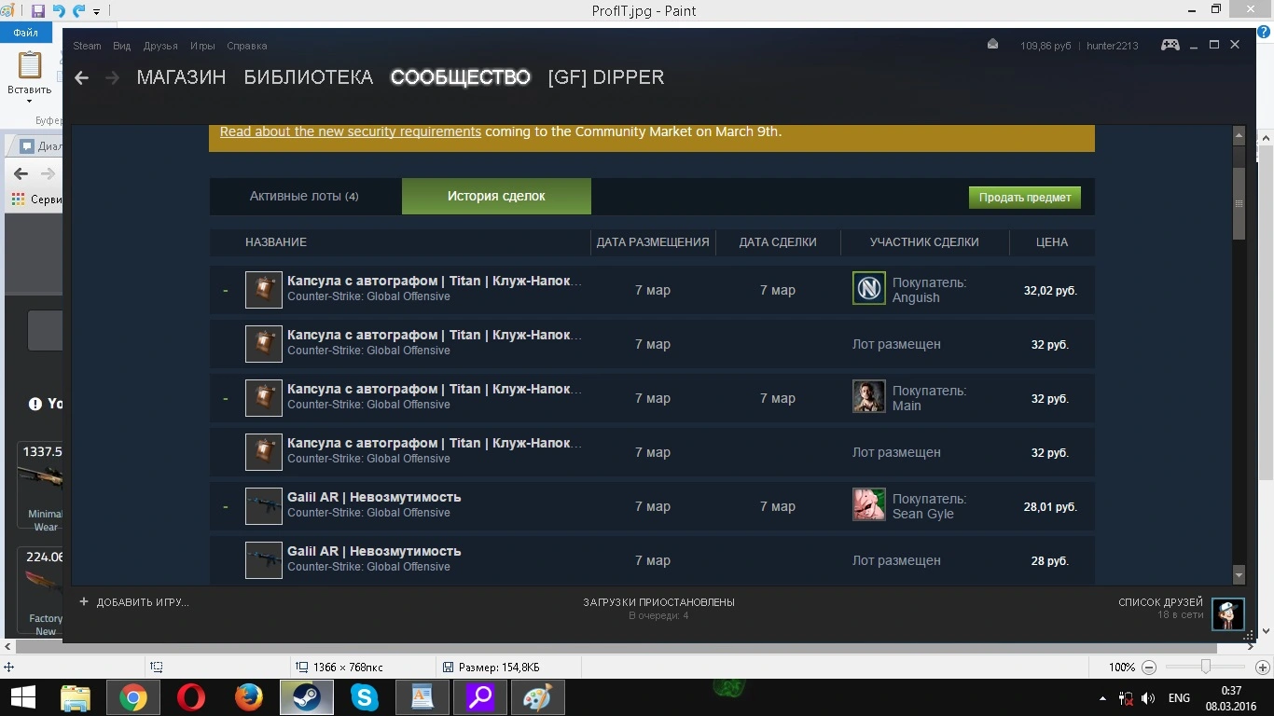1274x716 pixels.
Task: Open the purple magnifier app on the taskbar
Action: tap(480, 697)
